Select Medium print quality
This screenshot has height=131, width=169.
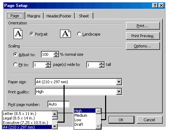click(85, 115)
